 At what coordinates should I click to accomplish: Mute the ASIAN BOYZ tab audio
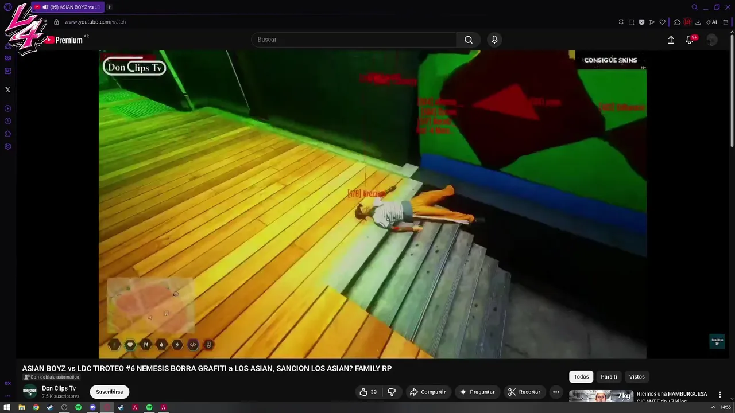click(x=45, y=7)
